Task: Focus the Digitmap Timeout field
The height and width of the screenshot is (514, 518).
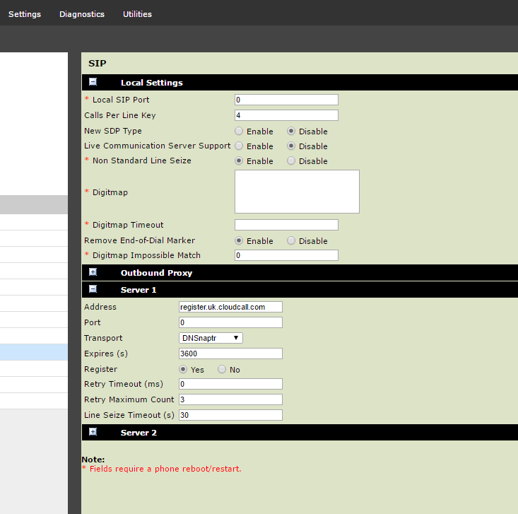Action: point(286,225)
